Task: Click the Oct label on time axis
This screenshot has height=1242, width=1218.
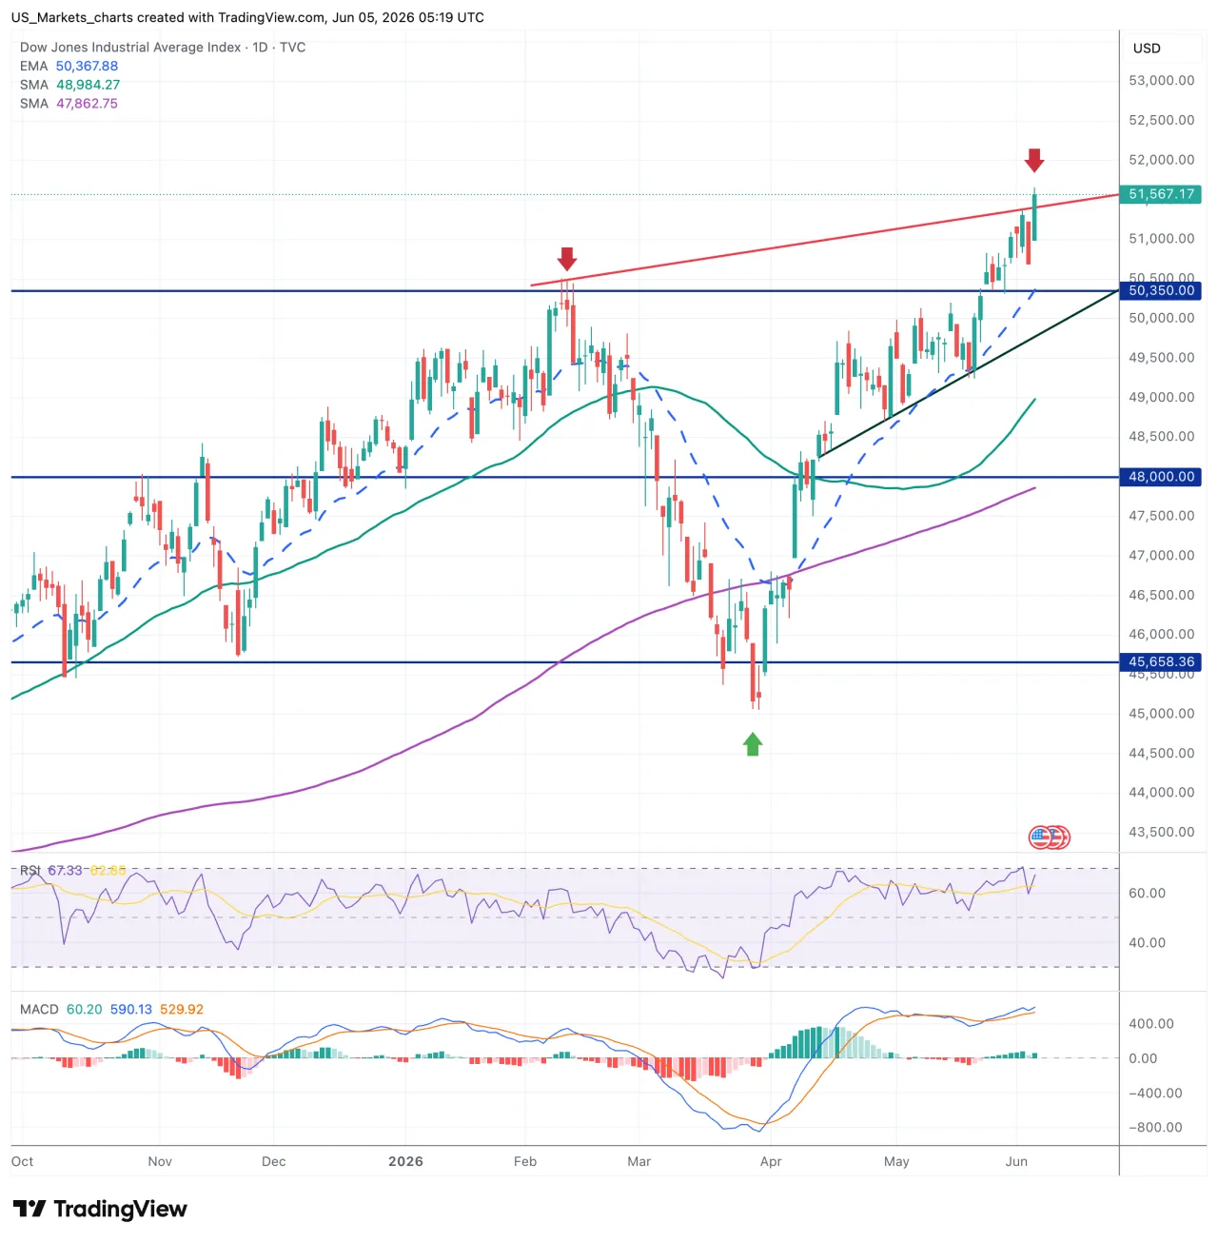Action: [x=23, y=1162]
